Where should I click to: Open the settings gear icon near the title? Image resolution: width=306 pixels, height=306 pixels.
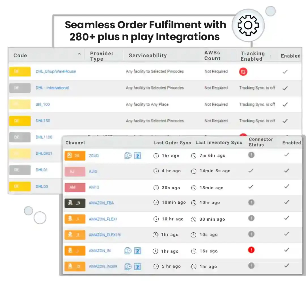(248, 25)
